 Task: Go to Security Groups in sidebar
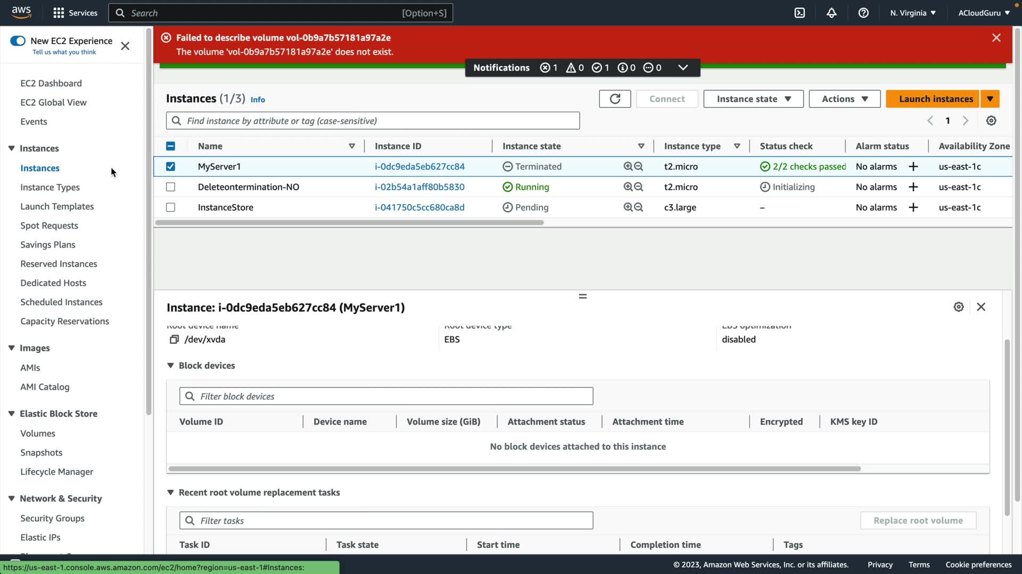point(52,518)
